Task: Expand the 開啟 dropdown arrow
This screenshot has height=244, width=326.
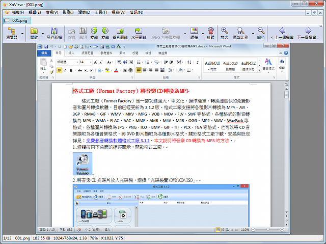Action: coord(43,34)
